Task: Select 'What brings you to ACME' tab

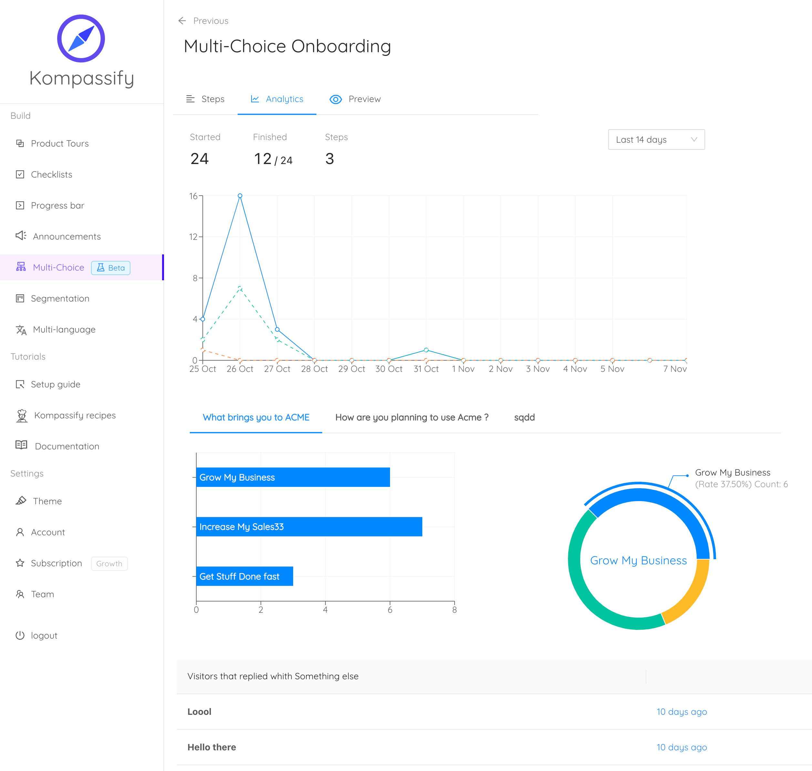Action: (x=256, y=417)
